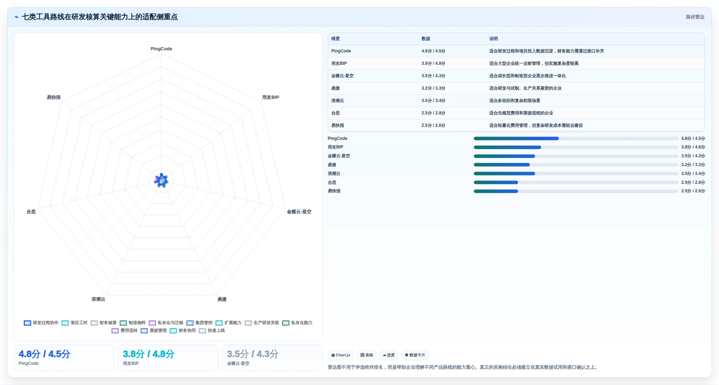The height and width of the screenshot is (385, 719).
Task: Hide the 财务核算 dataset in the legend
Action: click(103, 323)
